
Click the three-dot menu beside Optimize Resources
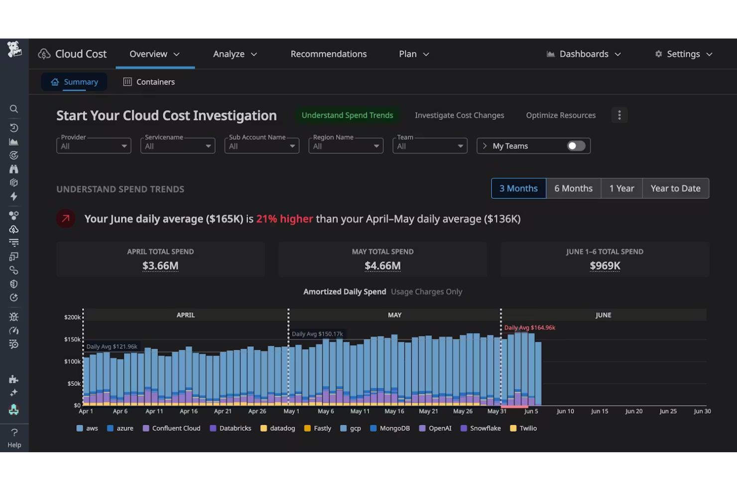[x=619, y=115]
